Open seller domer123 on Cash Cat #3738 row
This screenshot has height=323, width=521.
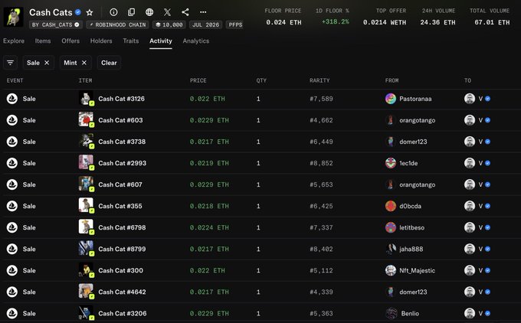(413, 142)
